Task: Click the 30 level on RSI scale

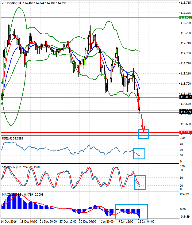Action: [x=181, y=155]
